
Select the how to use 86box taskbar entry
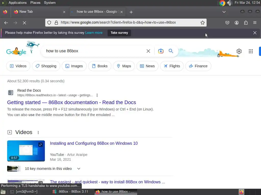(x=116, y=192)
